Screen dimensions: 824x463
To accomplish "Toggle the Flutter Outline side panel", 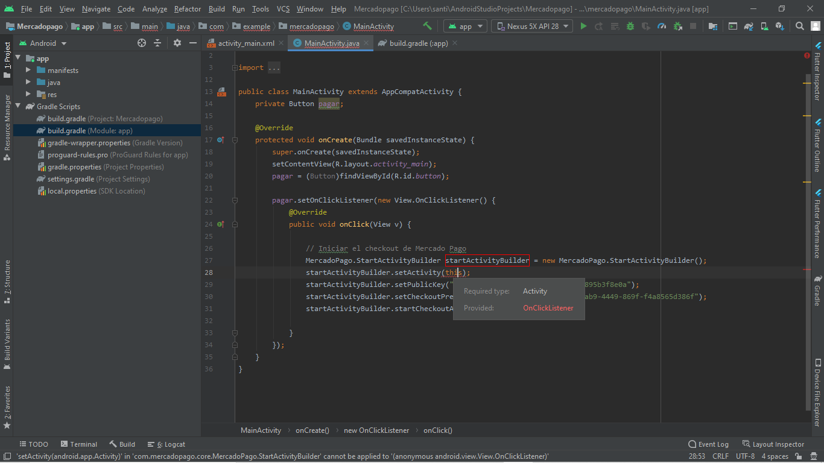I will [x=817, y=145].
